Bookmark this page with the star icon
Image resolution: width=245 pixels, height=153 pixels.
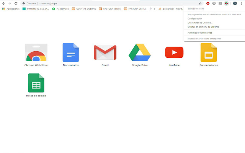click(200, 3)
